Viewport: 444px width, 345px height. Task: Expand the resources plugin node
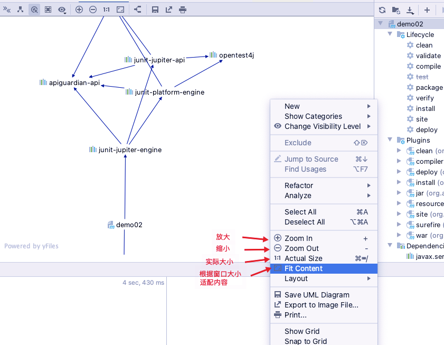[x=399, y=203]
